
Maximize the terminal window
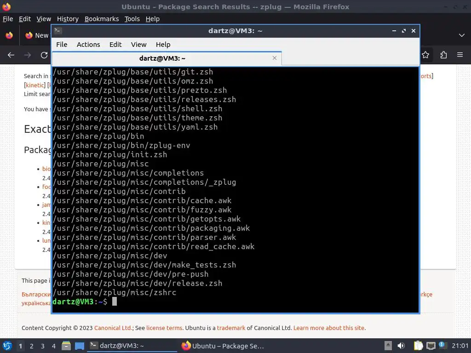tap(404, 31)
